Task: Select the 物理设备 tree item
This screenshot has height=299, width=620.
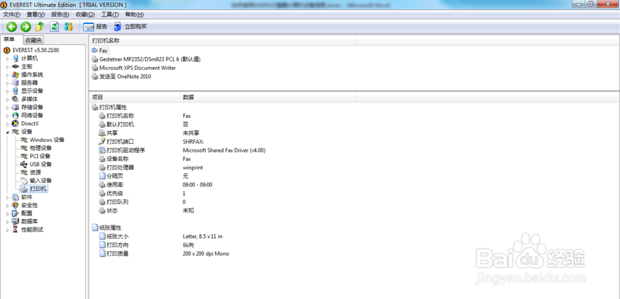Action: (x=41, y=148)
